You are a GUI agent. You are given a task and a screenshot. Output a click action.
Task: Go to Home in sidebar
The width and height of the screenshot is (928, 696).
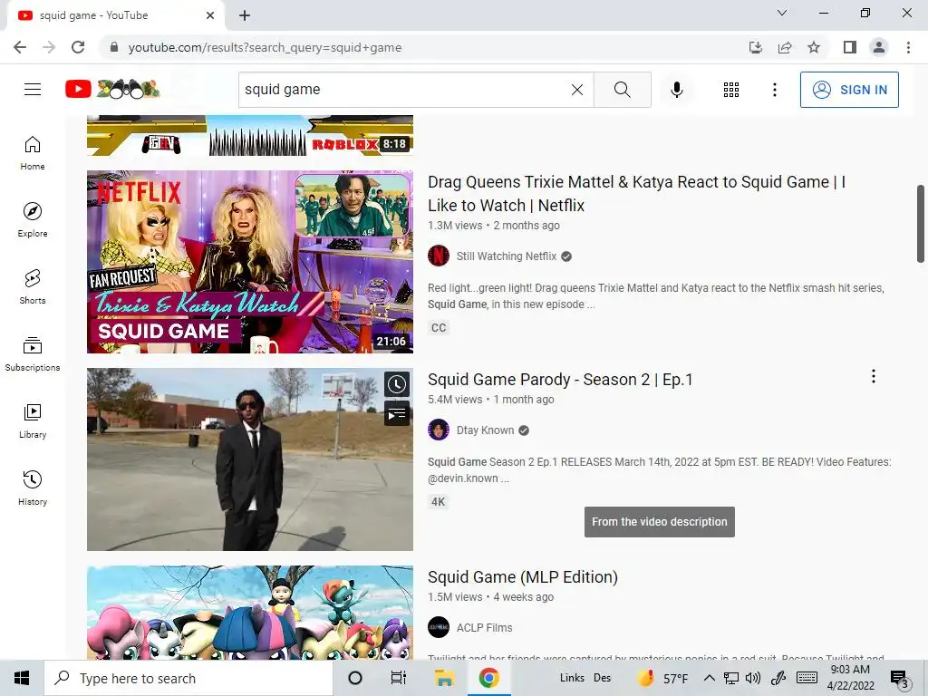[33, 152]
